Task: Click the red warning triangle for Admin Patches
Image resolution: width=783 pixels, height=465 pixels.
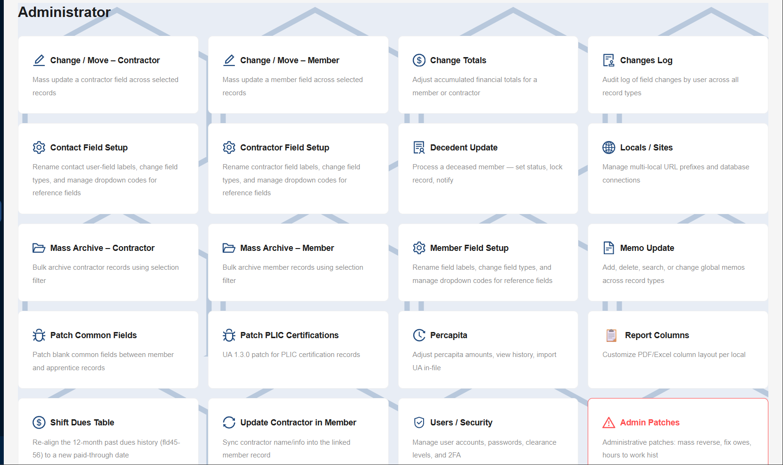Action: 609,423
